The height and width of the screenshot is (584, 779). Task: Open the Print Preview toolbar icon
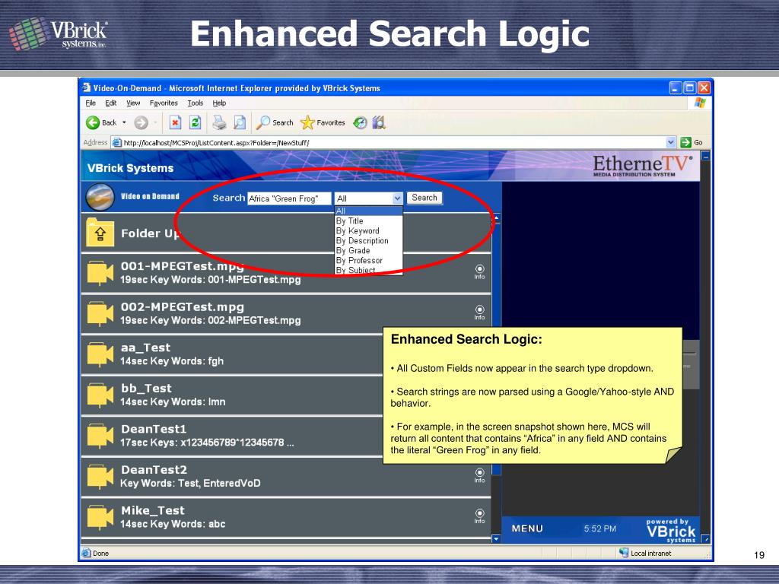(x=240, y=122)
